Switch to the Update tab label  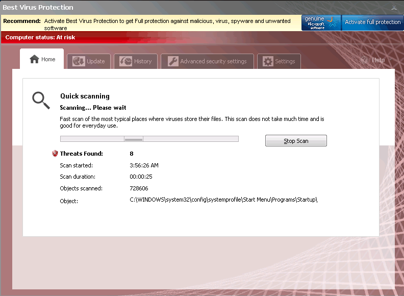[95, 61]
